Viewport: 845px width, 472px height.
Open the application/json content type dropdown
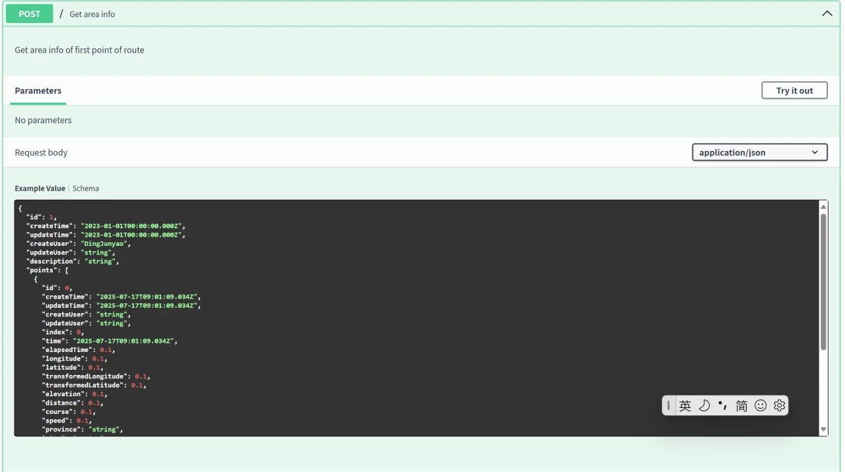click(759, 152)
